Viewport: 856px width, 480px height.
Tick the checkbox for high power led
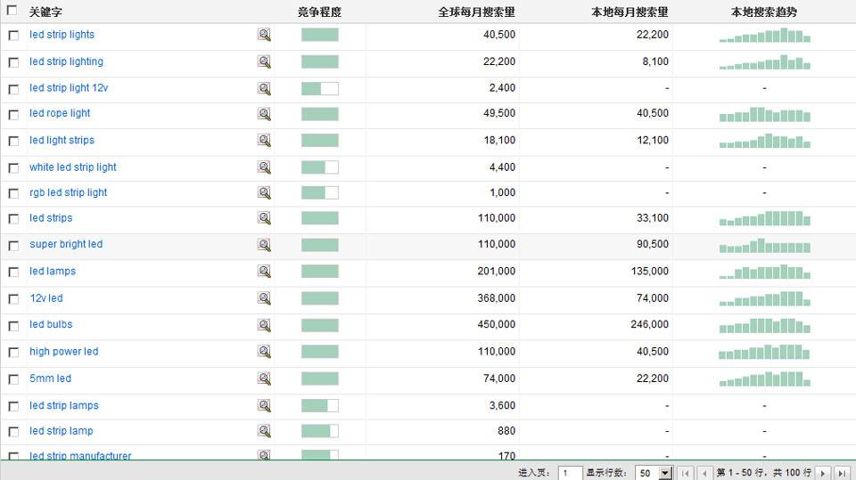point(12,353)
